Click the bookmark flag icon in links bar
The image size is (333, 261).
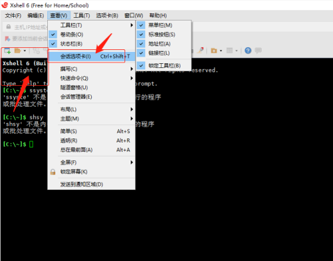tap(7, 39)
